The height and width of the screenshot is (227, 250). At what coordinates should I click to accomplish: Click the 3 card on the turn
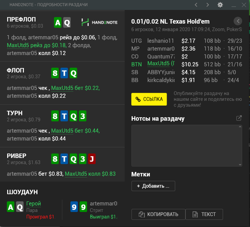pyautogui.click(x=82, y=116)
